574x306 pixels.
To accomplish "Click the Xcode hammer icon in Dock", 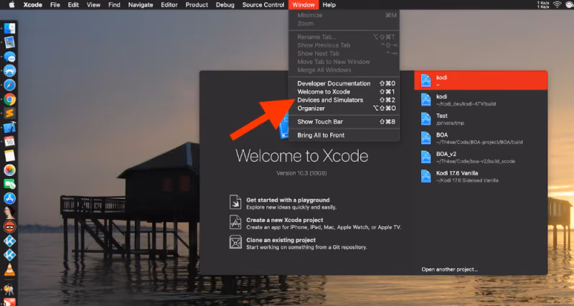I will 9,128.
